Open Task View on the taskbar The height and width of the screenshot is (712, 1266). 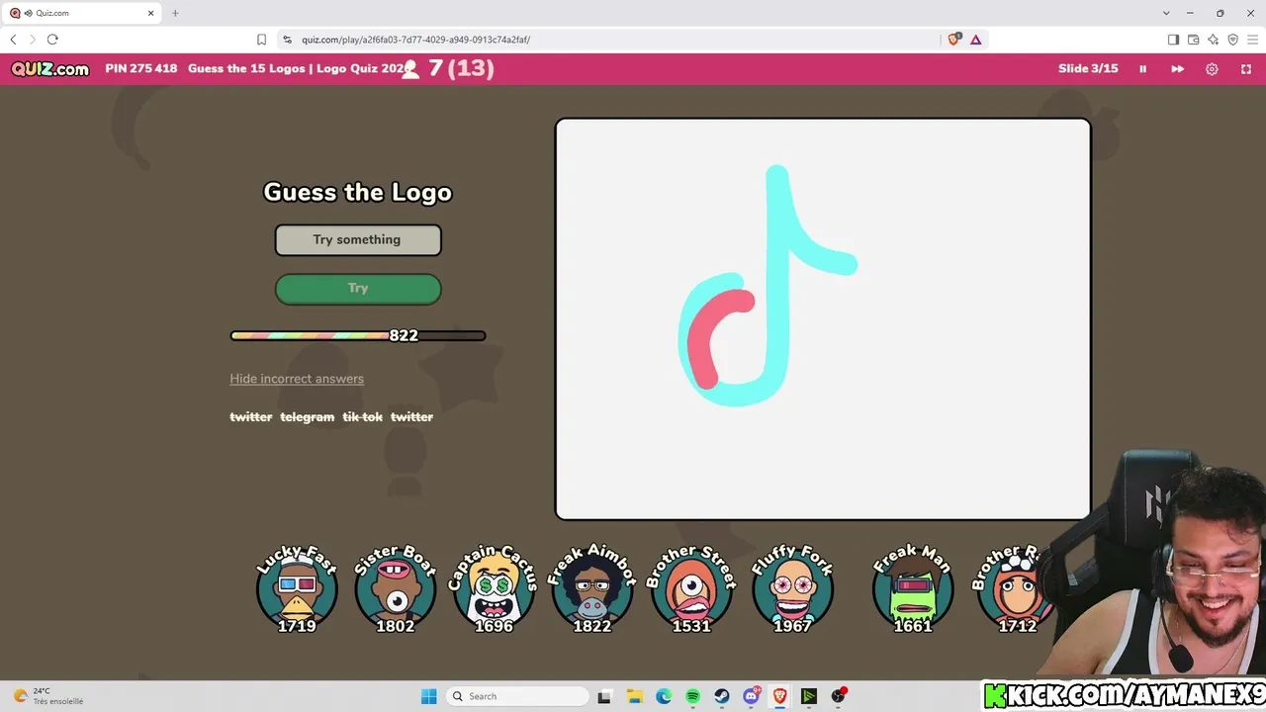point(604,696)
